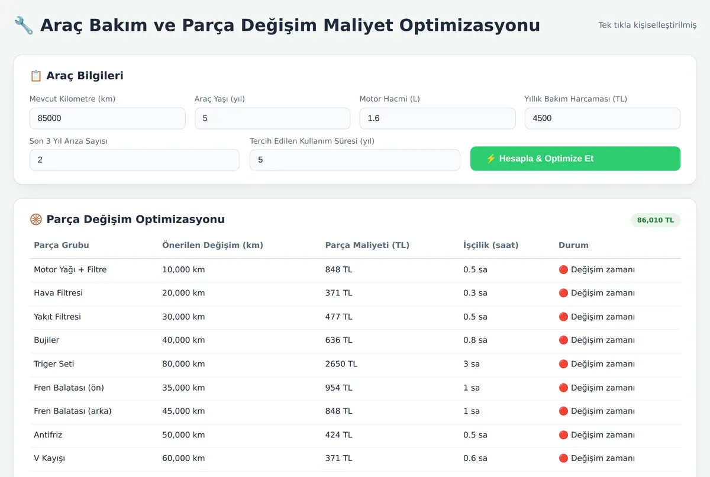
Task: Focus the Mevcut Kilometre input field
Action: 108,118
